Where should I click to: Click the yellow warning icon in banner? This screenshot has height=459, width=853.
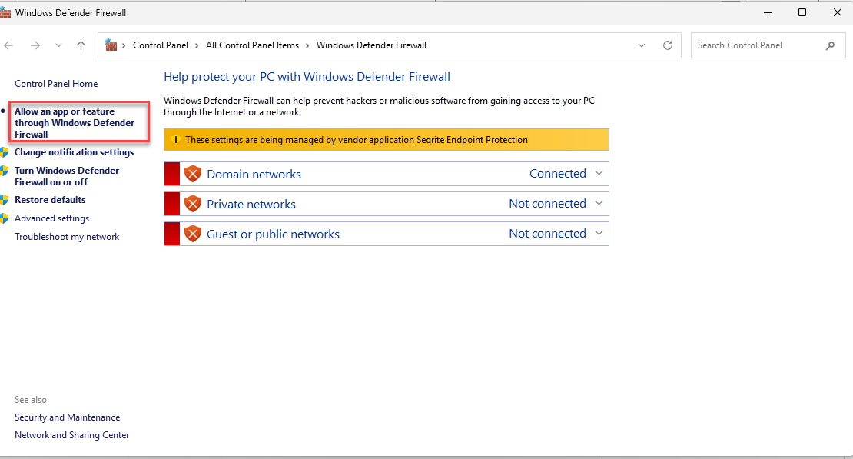175,139
